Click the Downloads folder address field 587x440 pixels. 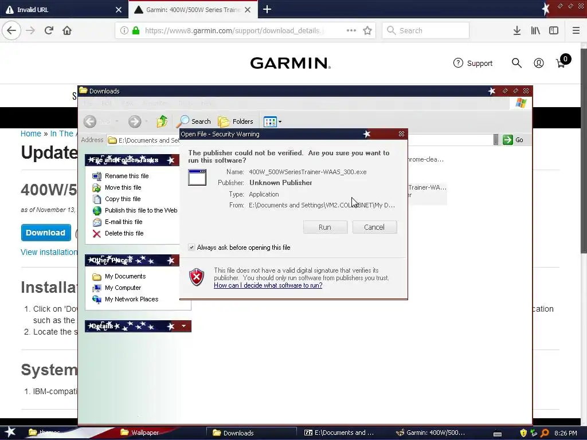pos(299,140)
